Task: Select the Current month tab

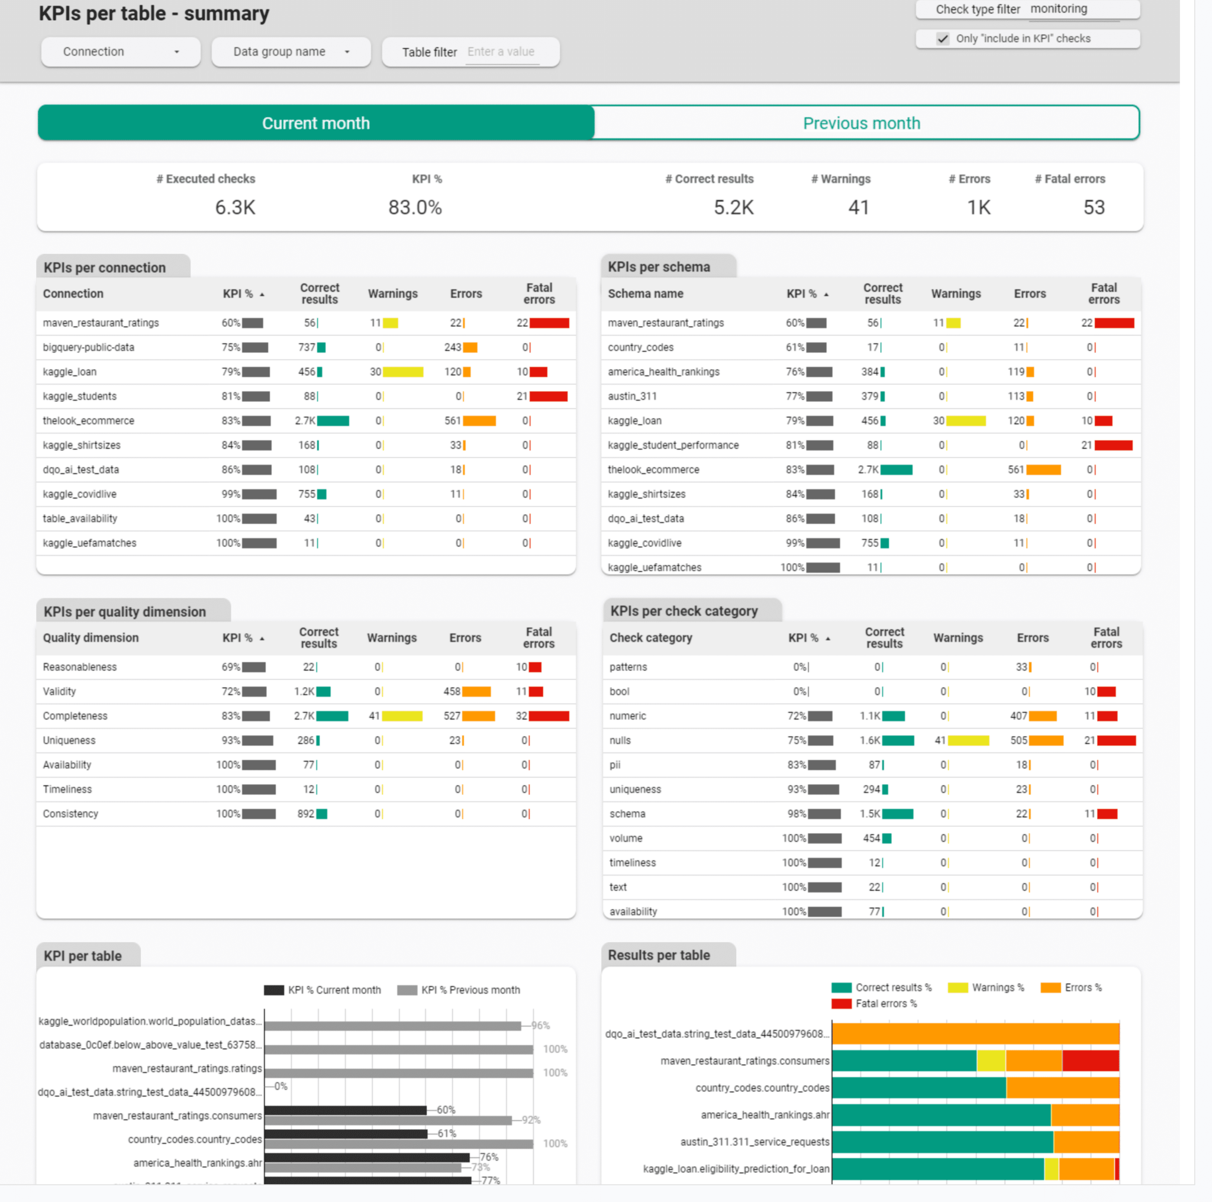Action: (x=315, y=123)
